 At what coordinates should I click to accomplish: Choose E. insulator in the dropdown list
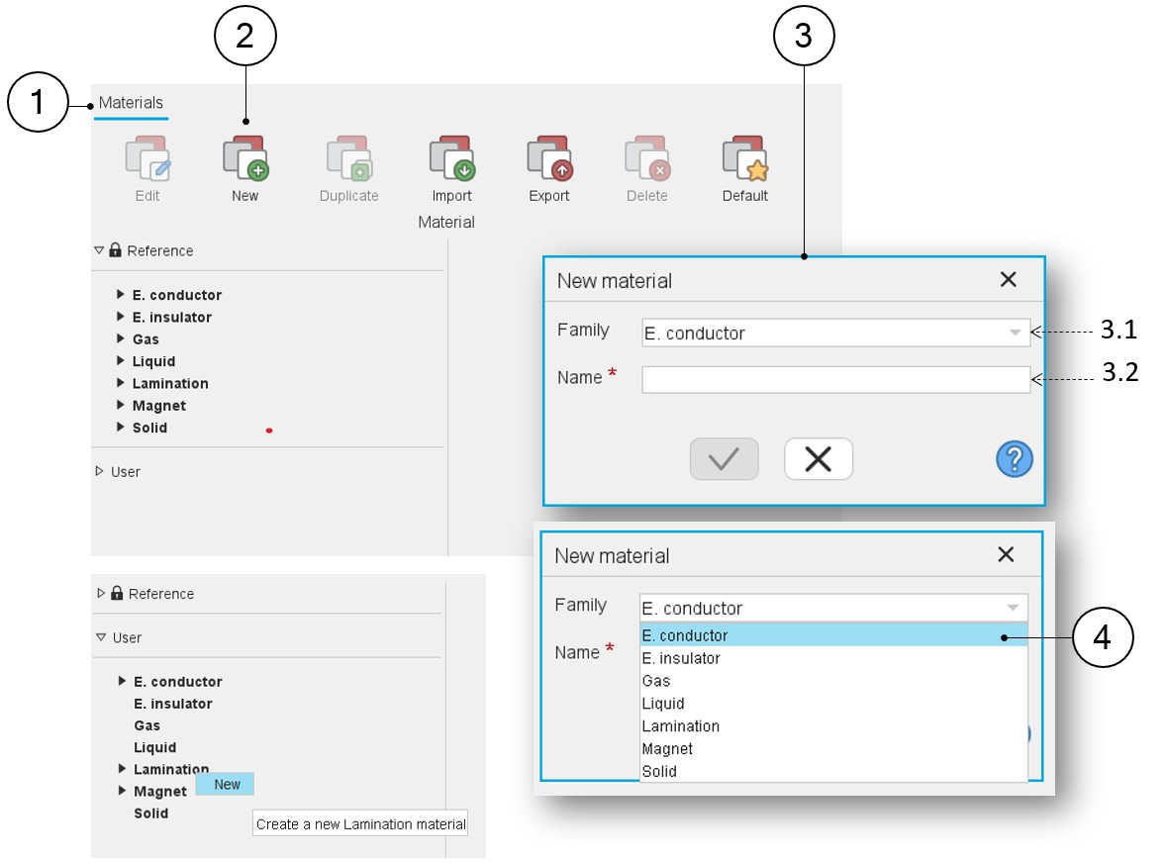tap(833, 658)
